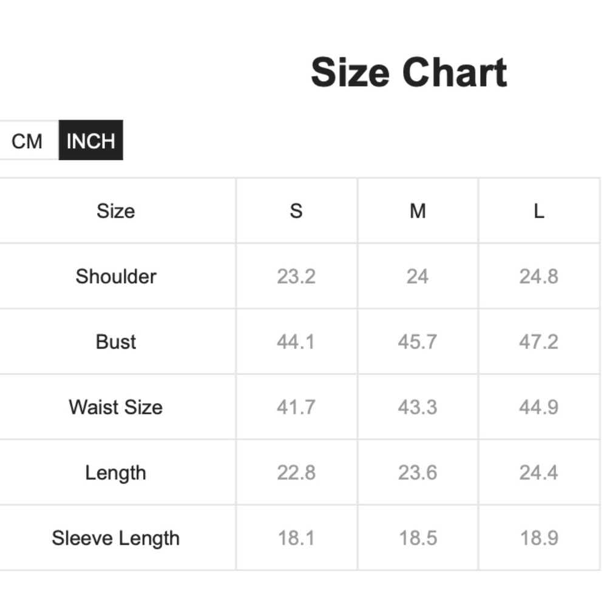The height and width of the screenshot is (607, 607).
Task: Select the M size column header
Action: [x=418, y=211]
